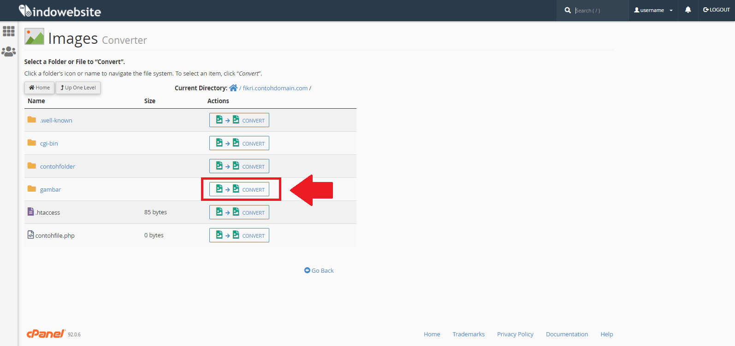735x346 pixels.
Task: Click the home icon in Current Directory path
Action: coord(233,88)
